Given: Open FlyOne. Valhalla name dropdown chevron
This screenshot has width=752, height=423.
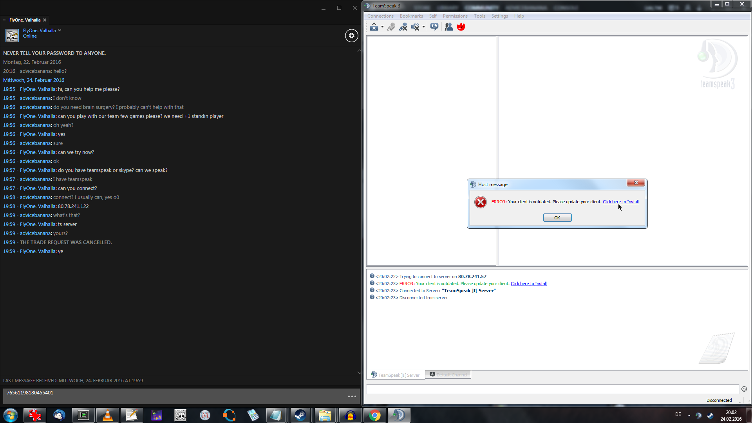Looking at the screenshot, I should pos(60,30).
